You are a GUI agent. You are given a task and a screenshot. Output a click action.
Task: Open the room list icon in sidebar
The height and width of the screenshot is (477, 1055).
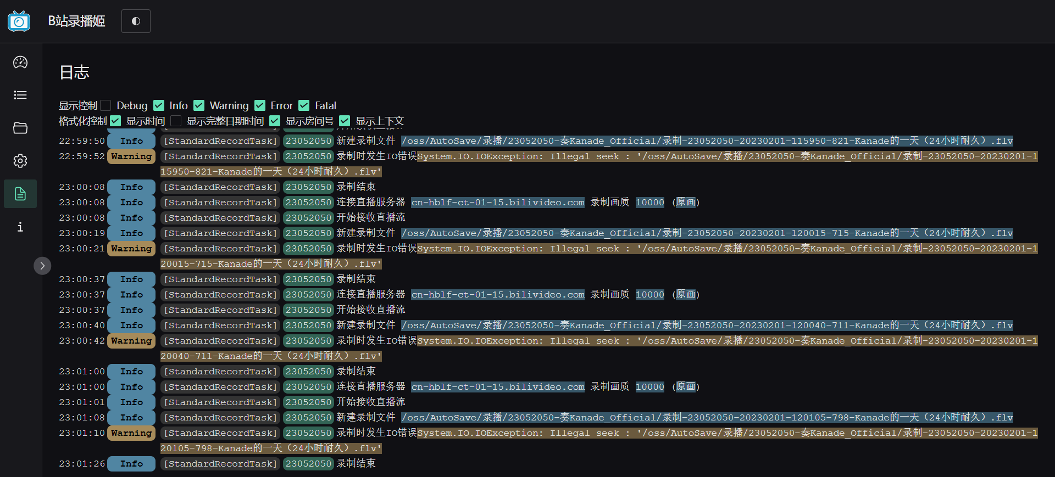click(x=20, y=95)
